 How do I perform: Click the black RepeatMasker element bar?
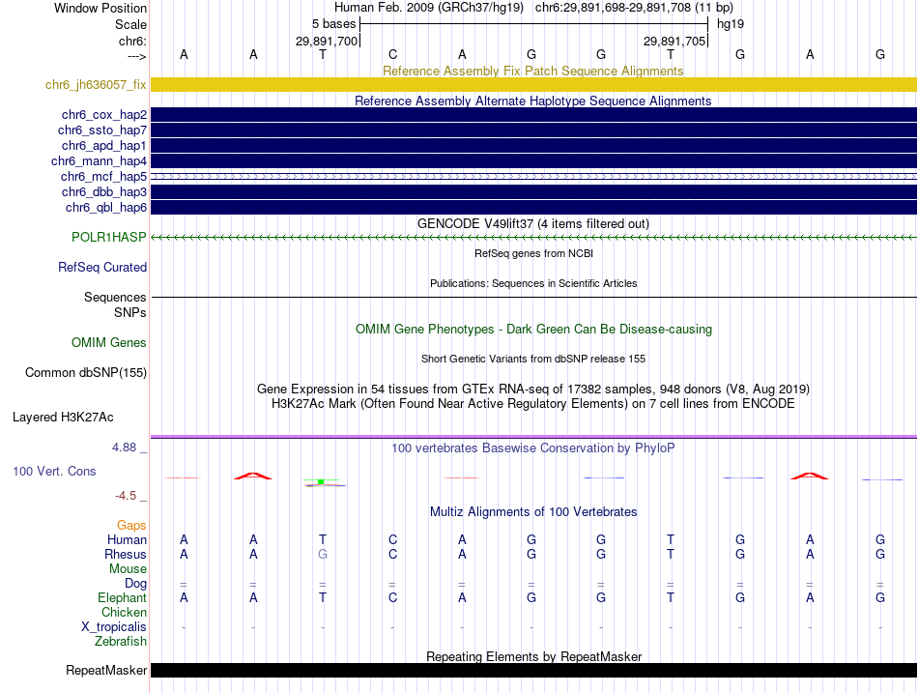tap(533, 670)
